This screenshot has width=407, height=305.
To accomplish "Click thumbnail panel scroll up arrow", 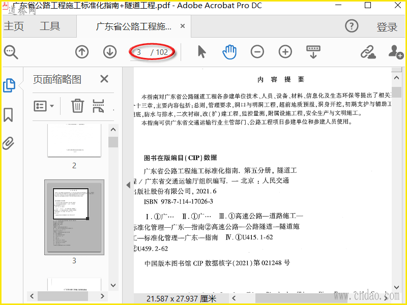I will click(x=113, y=130).
